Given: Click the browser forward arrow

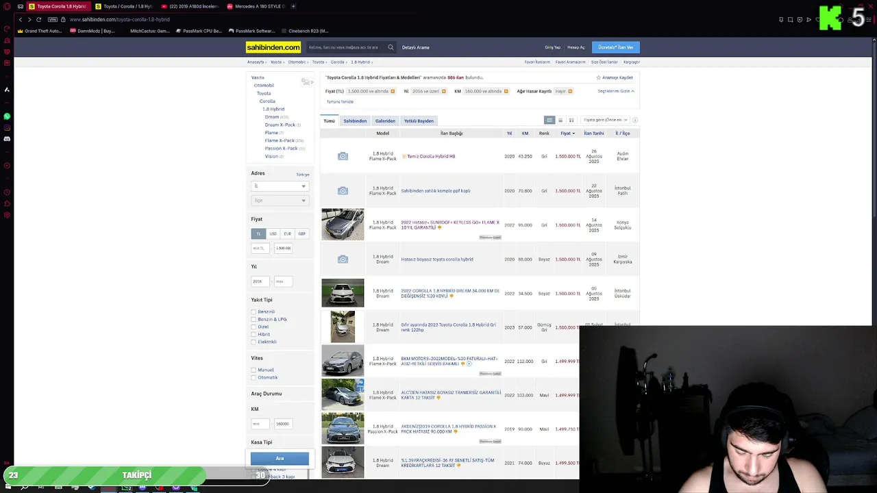Looking at the screenshot, I should [29, 19].
